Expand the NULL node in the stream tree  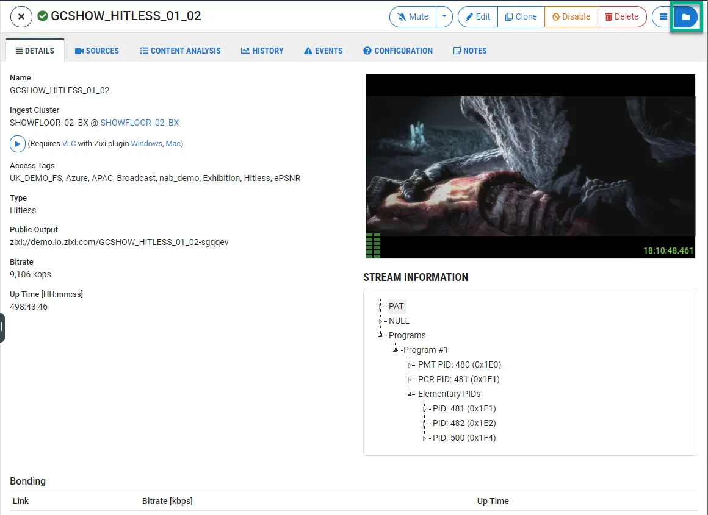380,321
